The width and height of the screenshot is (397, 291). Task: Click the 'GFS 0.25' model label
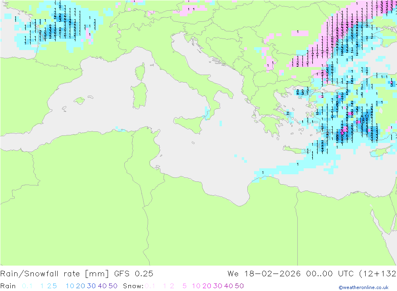pyautogui.click(x=134, y=274)
